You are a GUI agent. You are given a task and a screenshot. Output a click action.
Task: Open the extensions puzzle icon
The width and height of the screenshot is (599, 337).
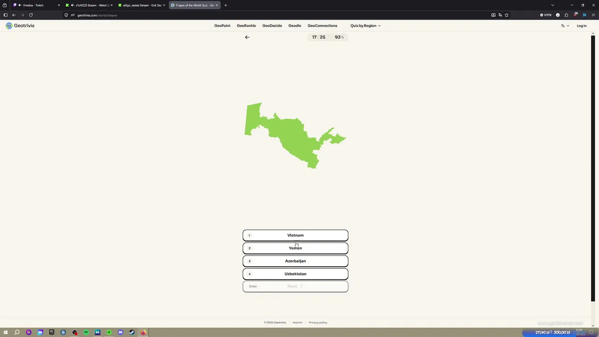pos(566,15)
